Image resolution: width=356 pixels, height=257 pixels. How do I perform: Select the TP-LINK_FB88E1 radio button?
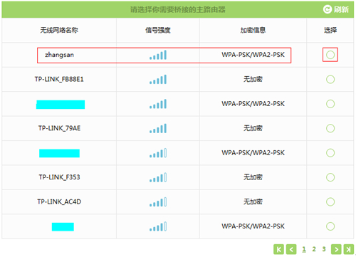(x=330, y=79)
